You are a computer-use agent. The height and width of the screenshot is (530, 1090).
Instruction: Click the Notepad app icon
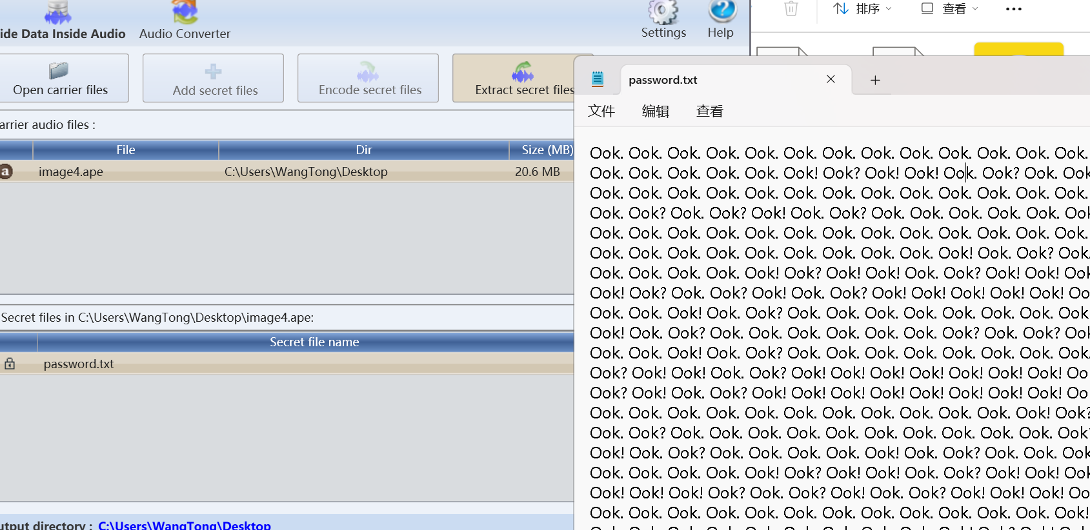coord(598,79)
